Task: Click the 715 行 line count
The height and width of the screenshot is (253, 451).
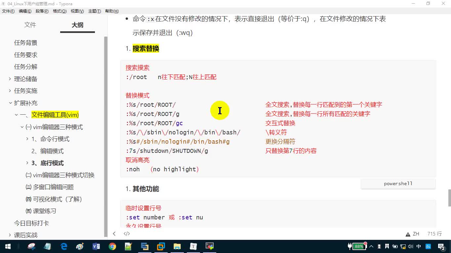Action: click(x=434, y=234)
